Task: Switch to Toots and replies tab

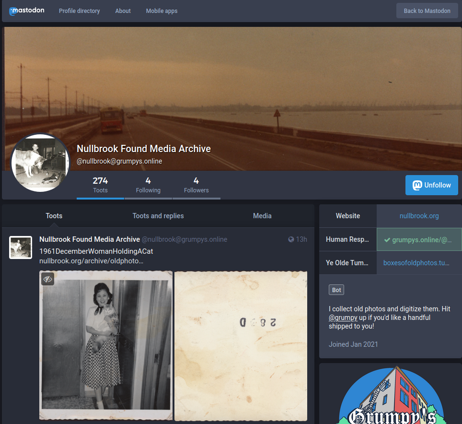Action: click(x=158, y=216)
